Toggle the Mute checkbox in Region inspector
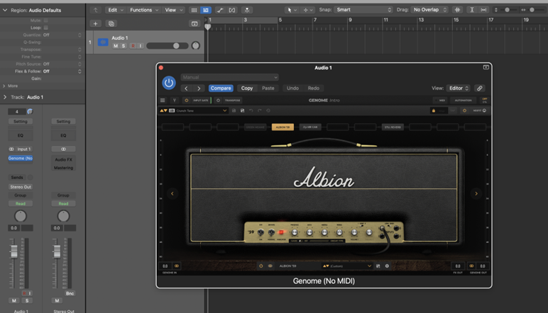 (x=45, y=21)
